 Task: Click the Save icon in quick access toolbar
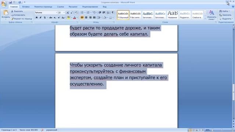click(x=10, y=2)
